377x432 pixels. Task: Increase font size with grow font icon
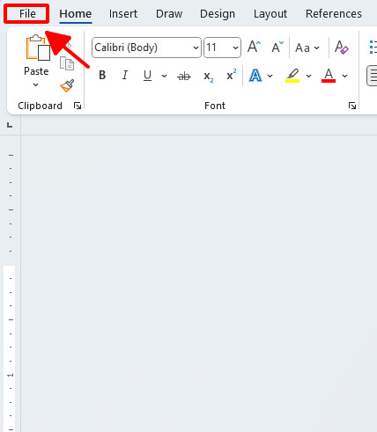254,47
